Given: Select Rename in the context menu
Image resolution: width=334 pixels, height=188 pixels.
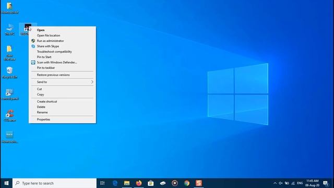Looking at the screenshot, I should tap(62, 112).
